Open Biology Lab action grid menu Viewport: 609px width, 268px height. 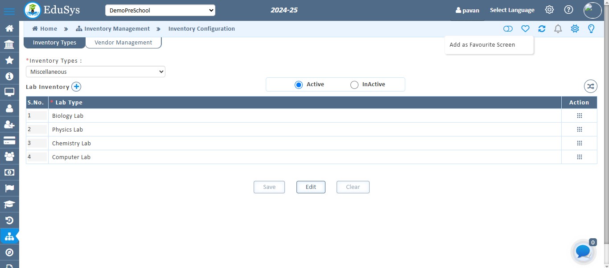(x=579, y=116)
